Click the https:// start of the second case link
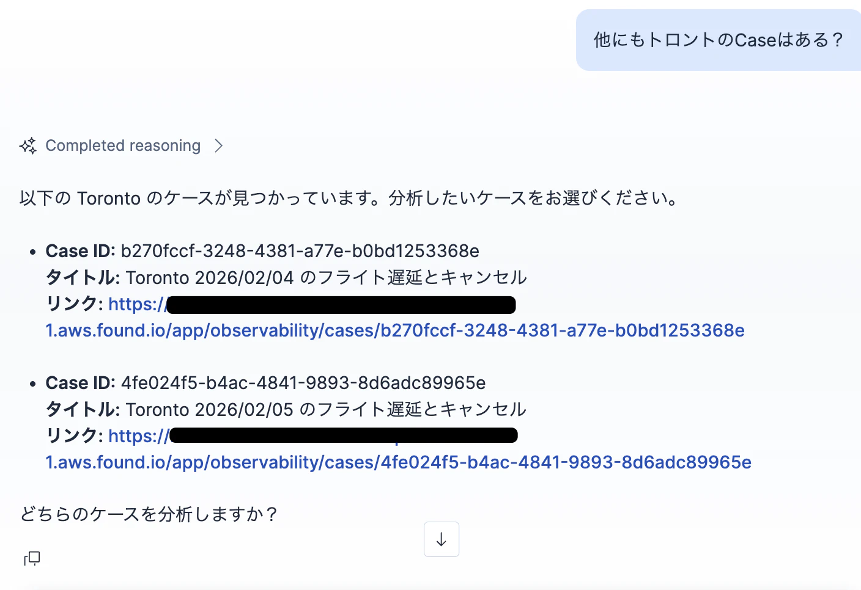The width and height of the screenshot is (861, 590). click(x=139, y=436)
